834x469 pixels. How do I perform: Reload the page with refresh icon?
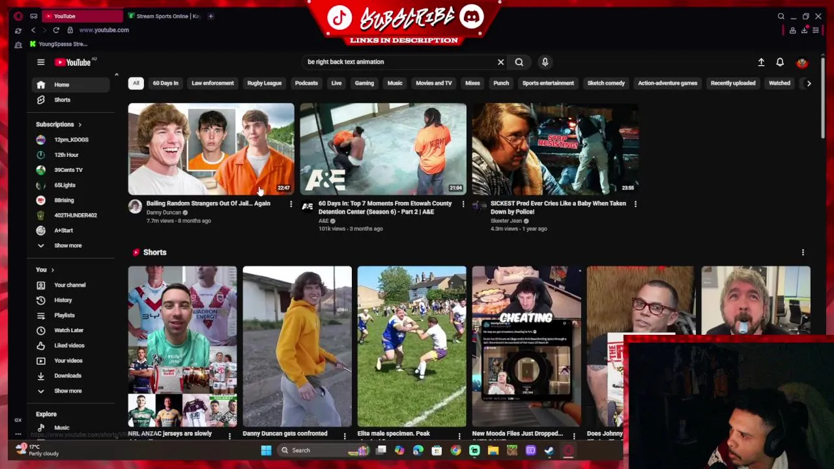click(56, 30)
